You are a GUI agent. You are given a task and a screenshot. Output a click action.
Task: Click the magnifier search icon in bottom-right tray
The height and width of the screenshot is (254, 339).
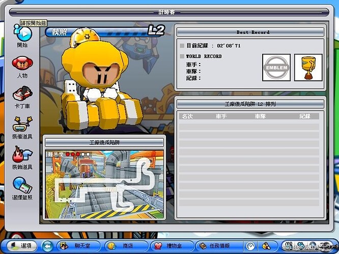click(313, 246)
